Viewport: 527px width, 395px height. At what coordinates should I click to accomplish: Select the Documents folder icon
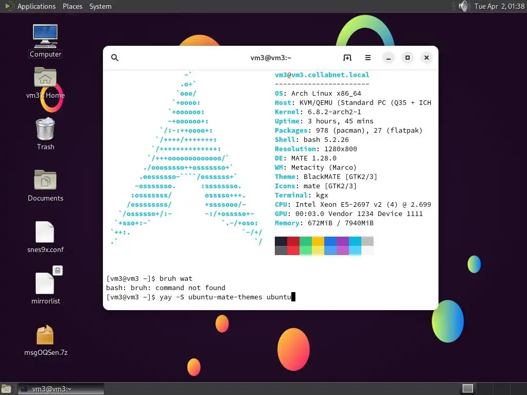(x=45, y=185)
